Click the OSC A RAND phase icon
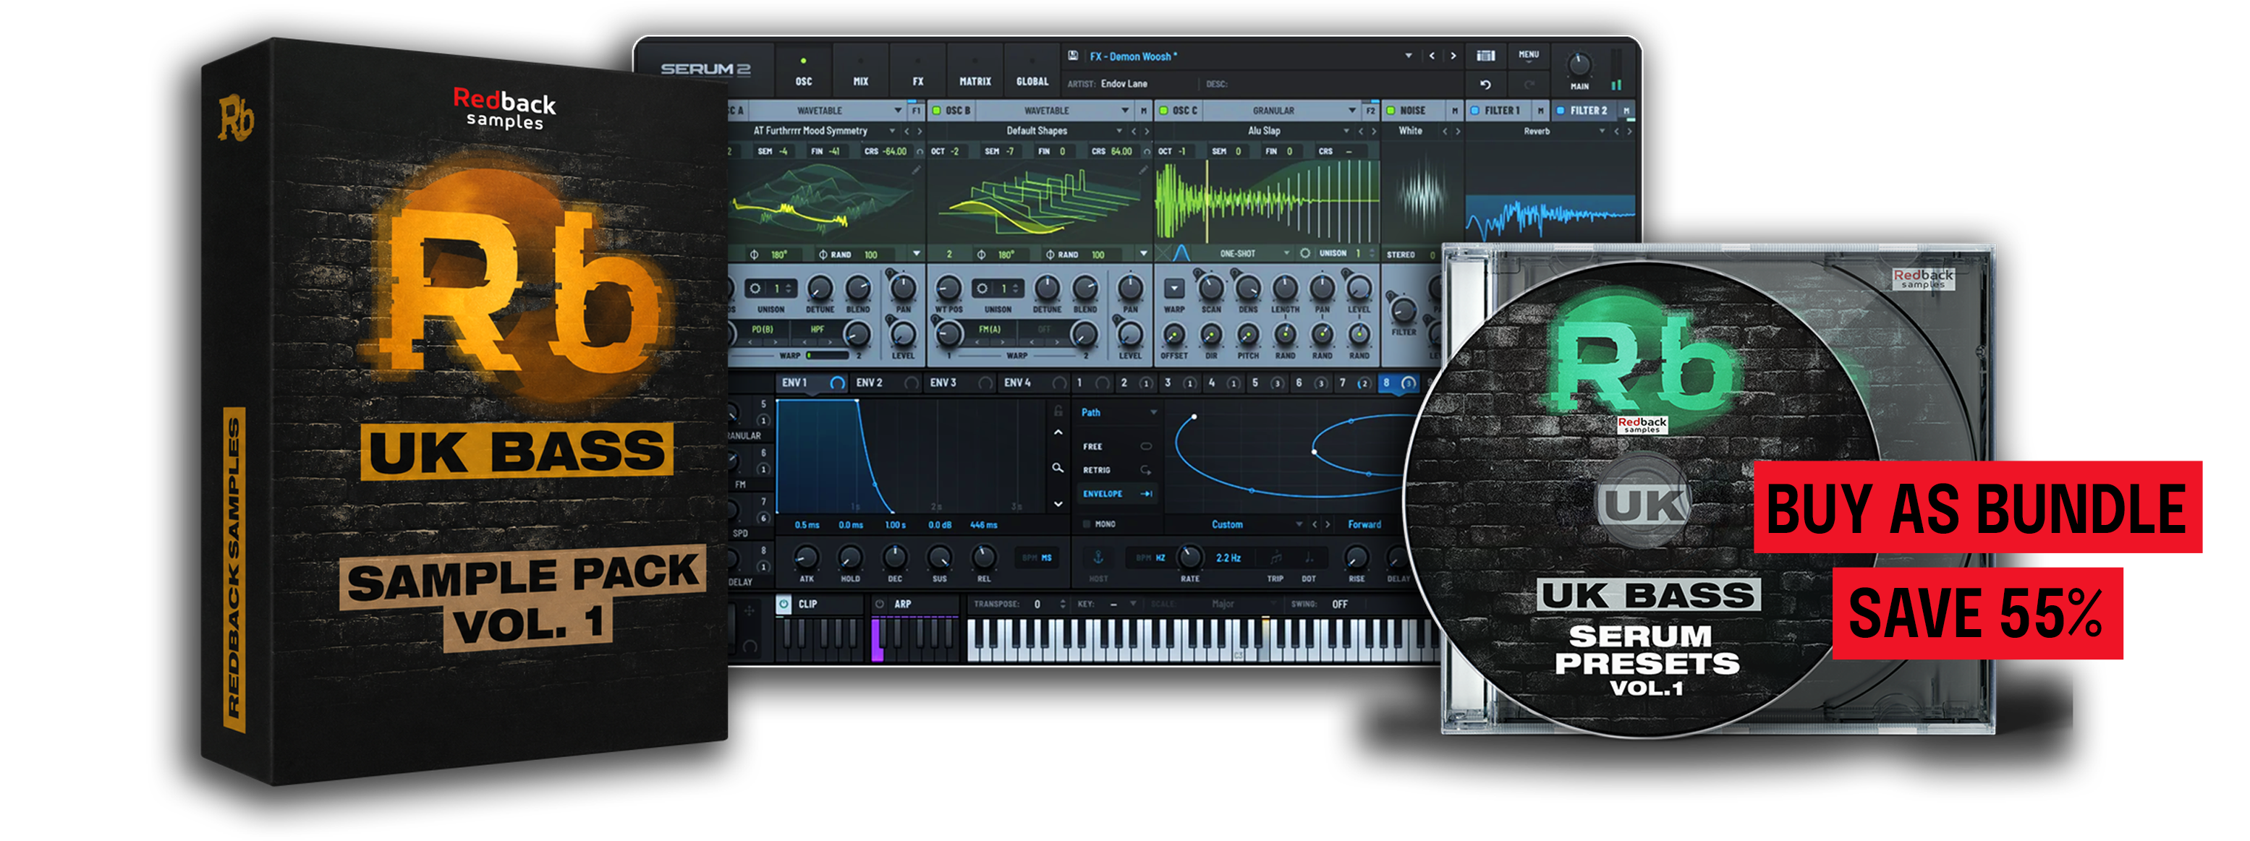The height and width of the screenshot is (841, 2250). 823,255
